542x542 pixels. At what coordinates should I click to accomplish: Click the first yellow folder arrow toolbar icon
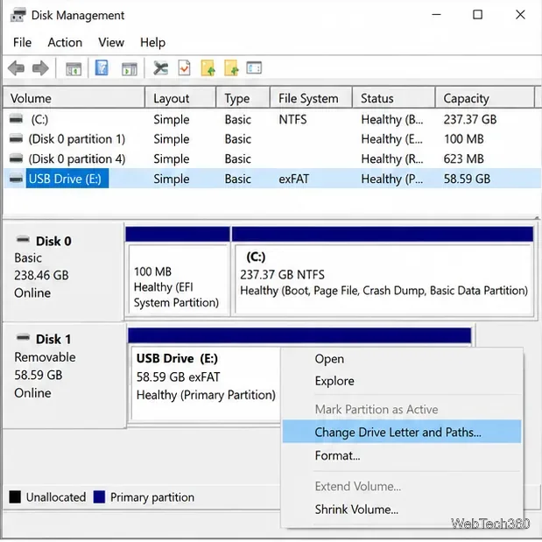(208, 67)
